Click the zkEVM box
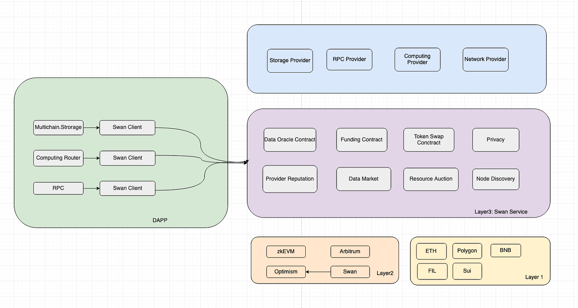 click(286, 252)
